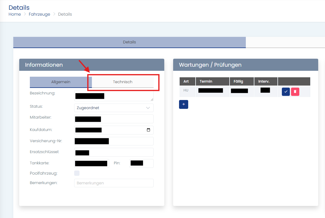
Task: Go to Home via breadcrumb
Action: pyautogui.click(x=15, y=14)
